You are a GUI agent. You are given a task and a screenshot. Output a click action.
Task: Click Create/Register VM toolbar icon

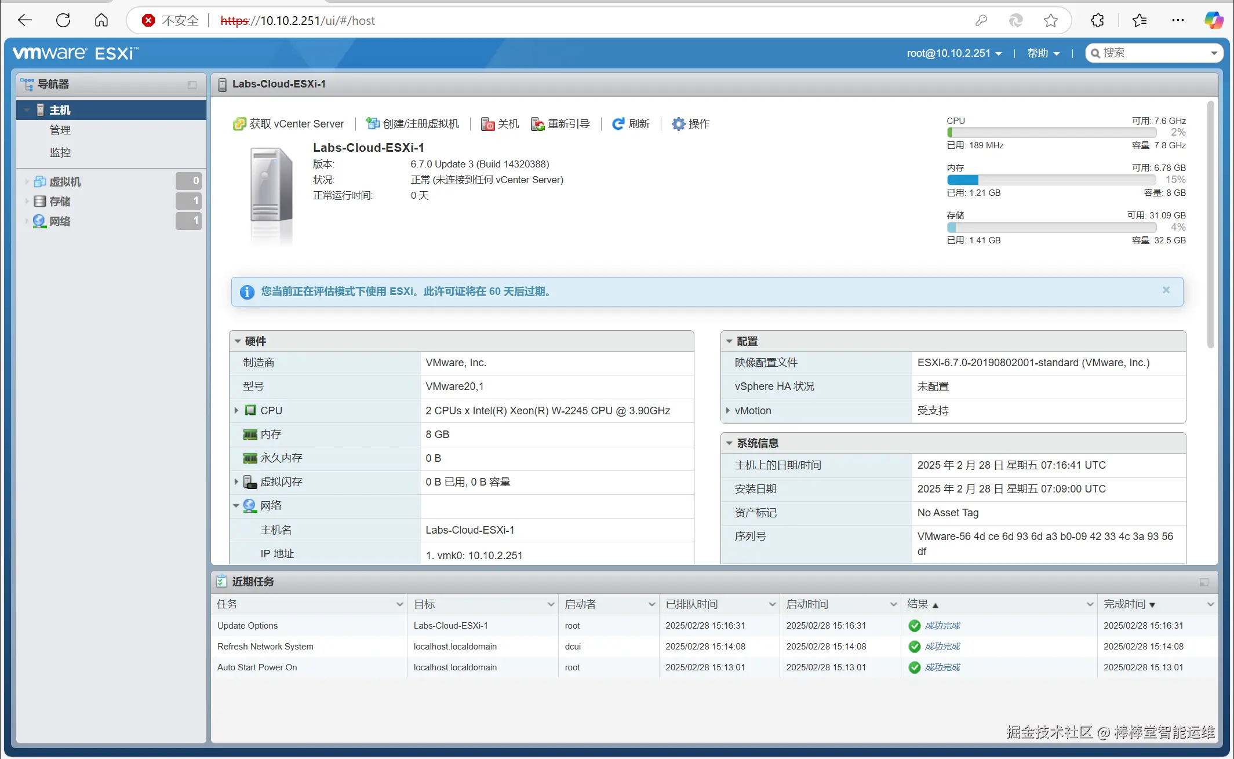point(373,124)
